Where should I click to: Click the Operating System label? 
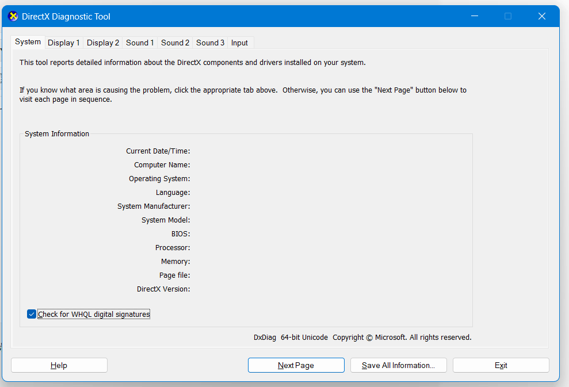click(159, 178)
